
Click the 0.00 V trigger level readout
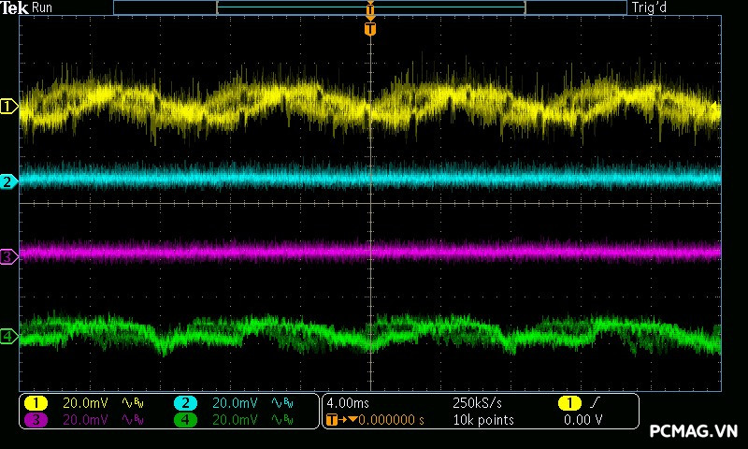[x=583, y=421]
